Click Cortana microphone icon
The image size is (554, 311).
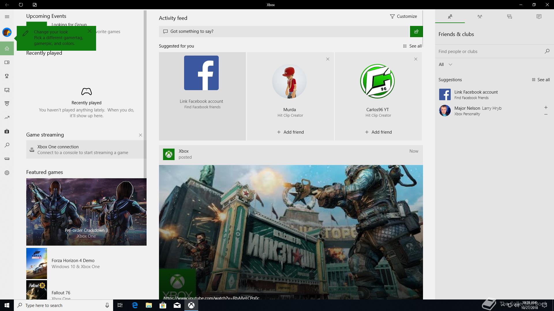(x=107, y=305)
